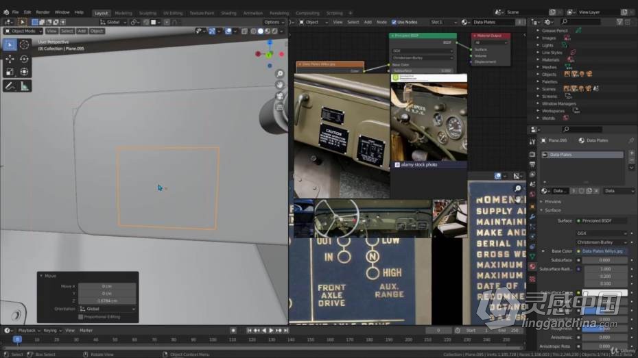
Task: Switch to the UV Editing workspace tab
Action: tap(173, 13)
